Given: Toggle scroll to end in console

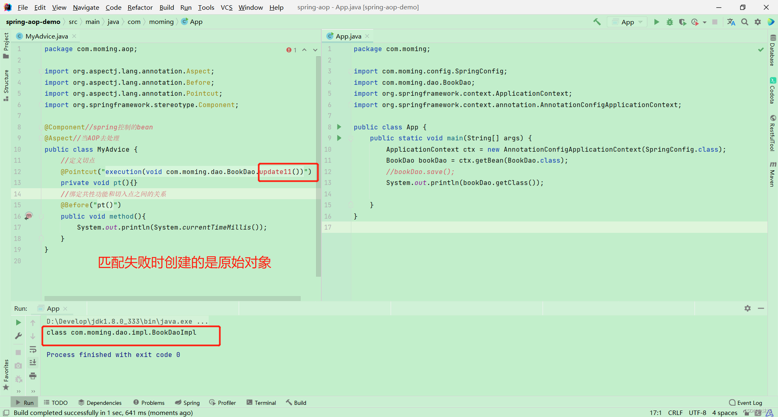Looking at the screenshot, I should tap(33, 362).
